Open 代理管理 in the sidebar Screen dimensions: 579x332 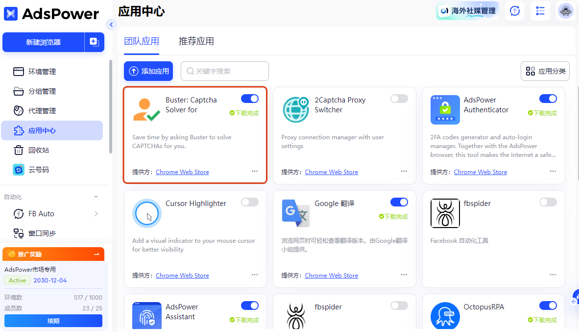41,110
